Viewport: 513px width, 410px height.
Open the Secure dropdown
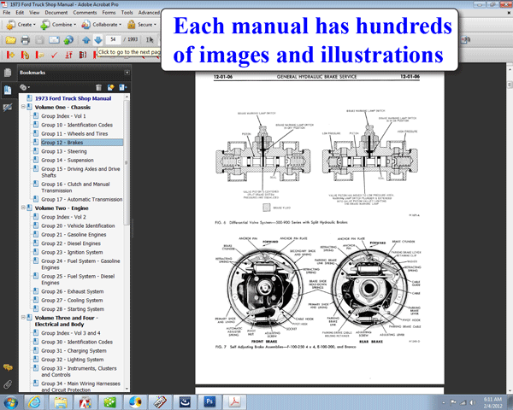tap(142, 25)
